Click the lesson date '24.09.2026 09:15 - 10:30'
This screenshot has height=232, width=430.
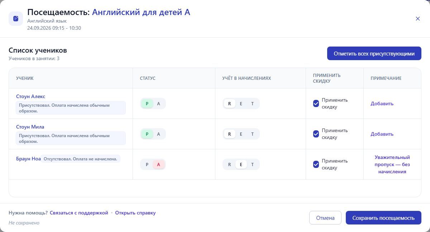click(54, 28)
